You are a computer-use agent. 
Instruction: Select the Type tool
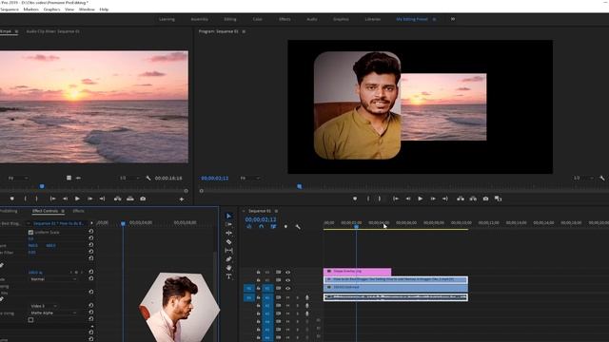click(x=228, y=276)
